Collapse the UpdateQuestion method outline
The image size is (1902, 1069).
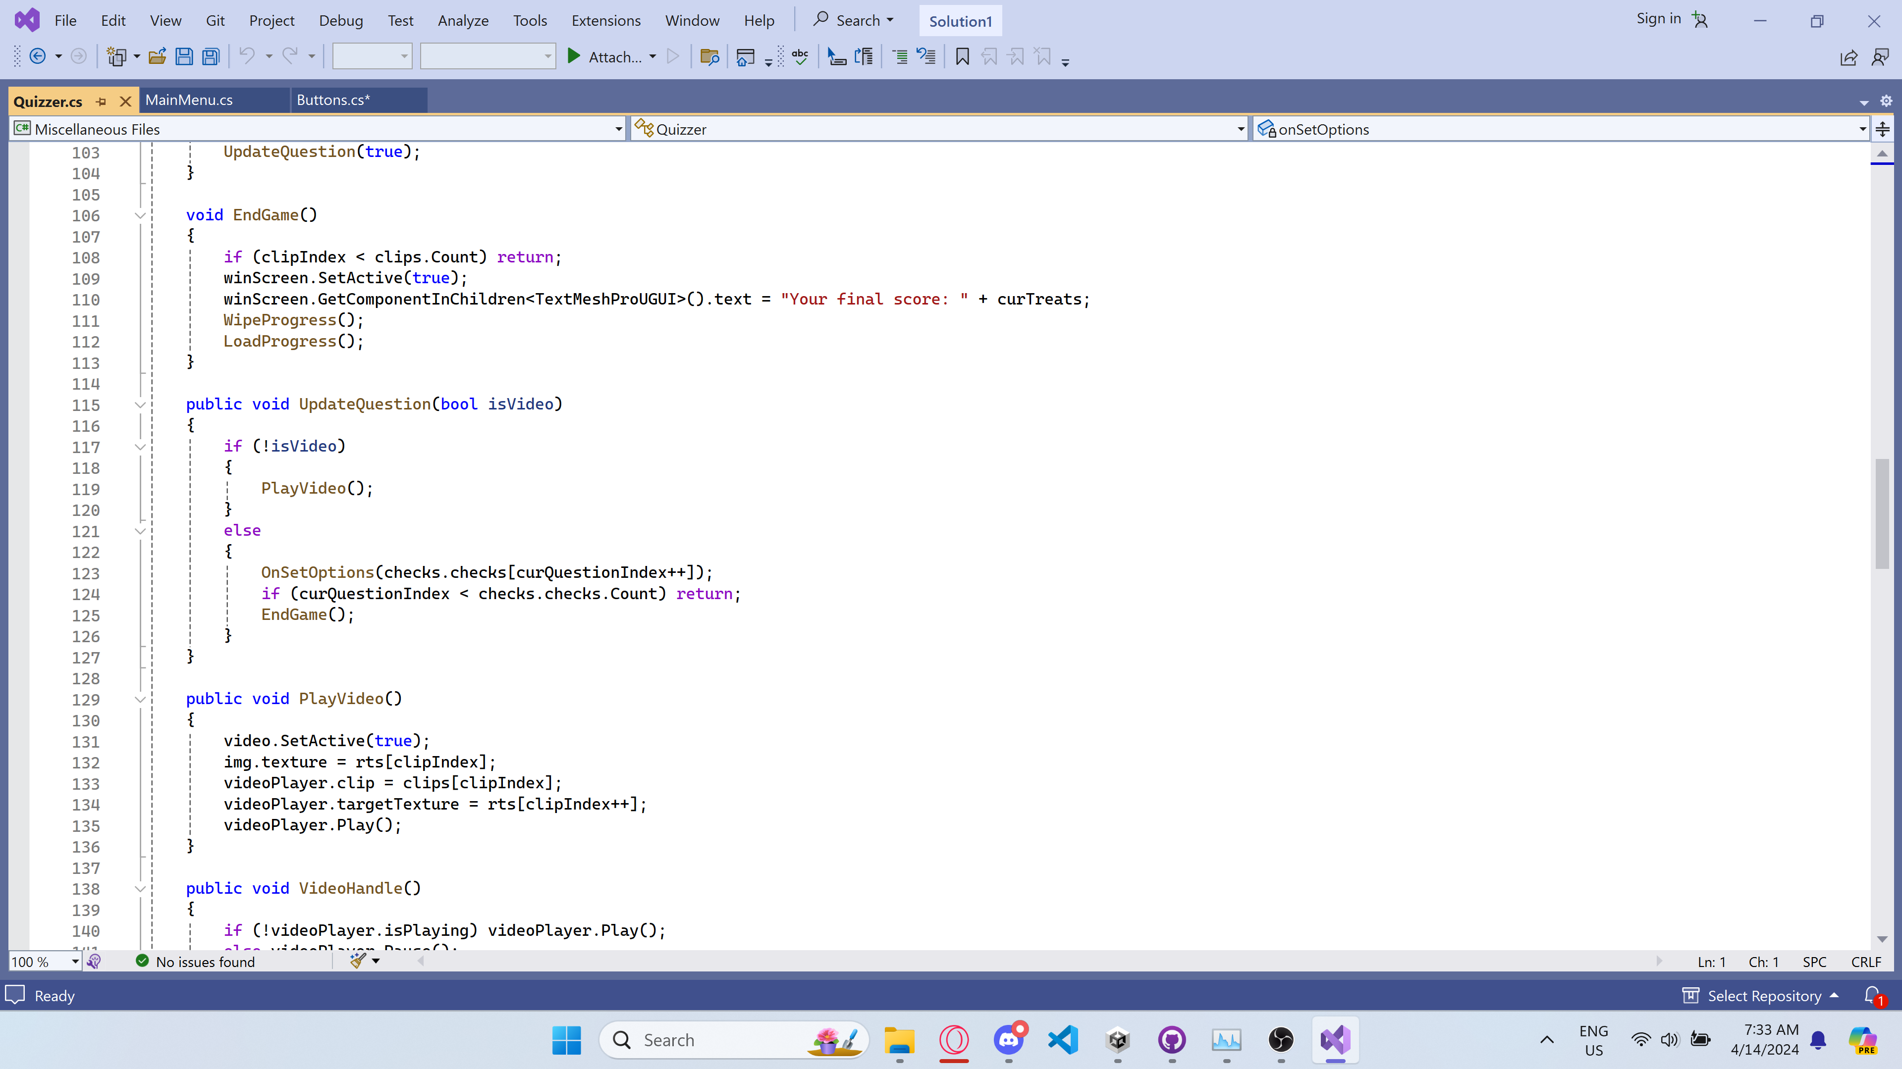(x=140, y=405)
